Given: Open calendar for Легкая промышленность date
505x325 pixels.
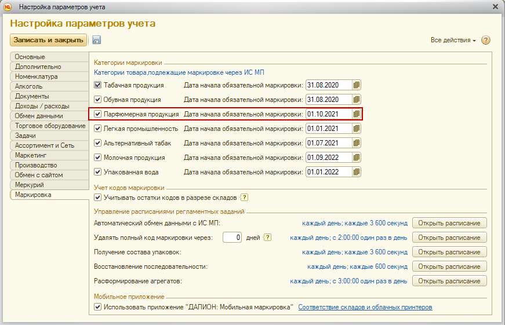Looking at the screenshot, I should (356, 129).
